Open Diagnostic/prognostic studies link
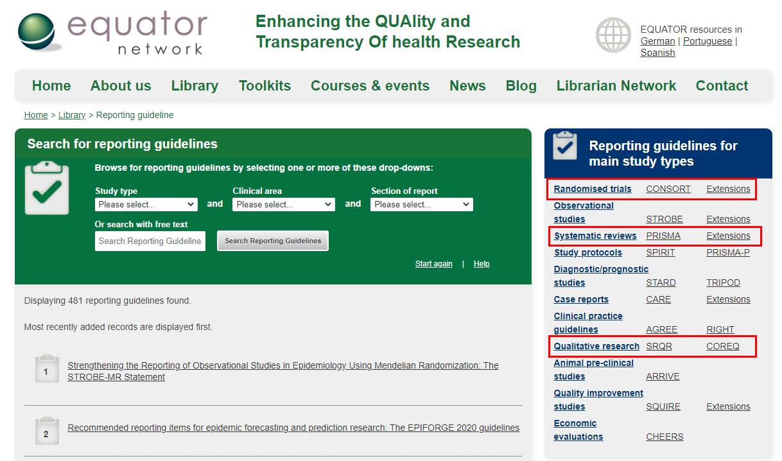The width and height of the screenshot is (782, 461). tap(601, 276)
